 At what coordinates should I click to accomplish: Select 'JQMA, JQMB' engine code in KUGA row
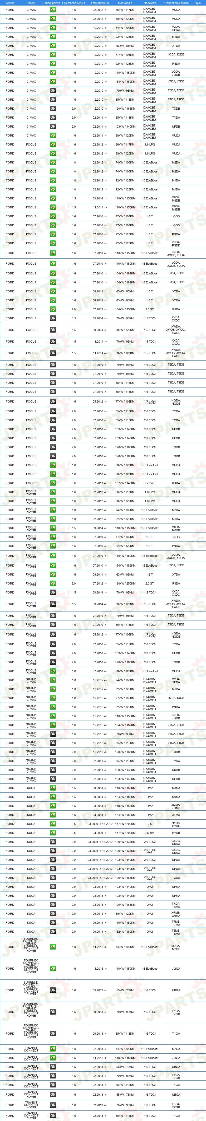(176, 806)
